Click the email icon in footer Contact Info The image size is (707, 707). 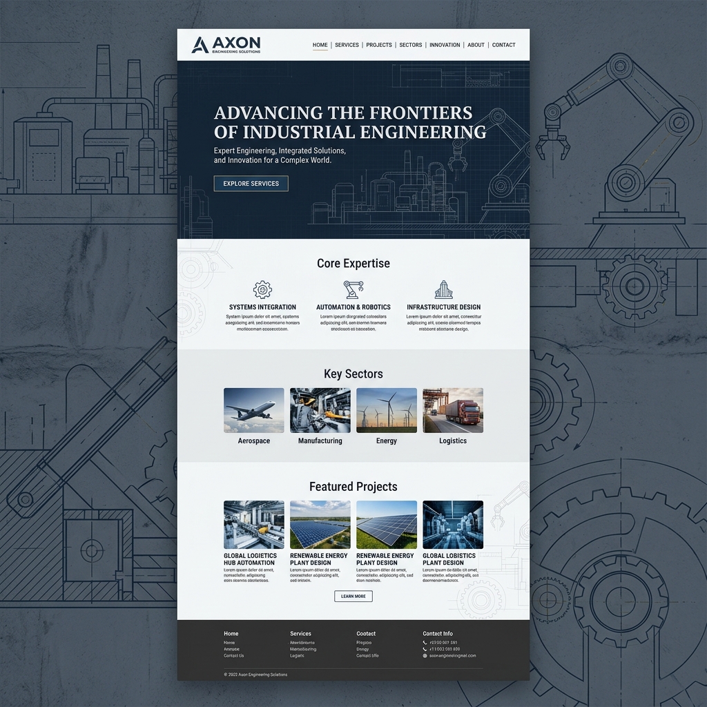425,656
